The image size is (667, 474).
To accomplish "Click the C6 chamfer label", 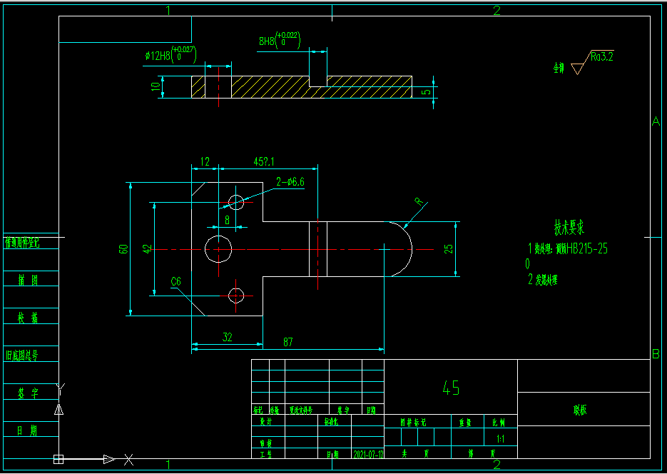I will click(175, 281).
